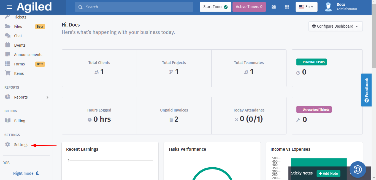Click the Settings gear icon in sidebar
Viewport: 376px width, 180px height.
pyautogui.click(x=8, y=144)
